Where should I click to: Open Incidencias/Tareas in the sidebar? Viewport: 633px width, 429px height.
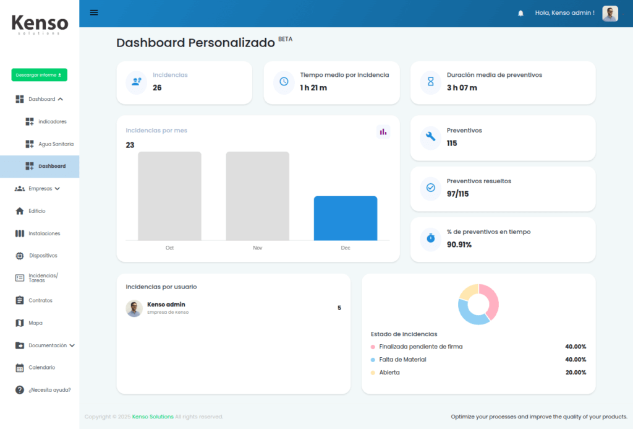[43, 278]
